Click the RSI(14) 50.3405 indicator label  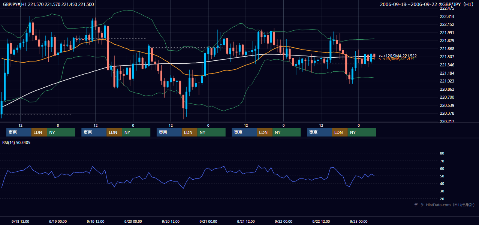(x=16, y=142)
